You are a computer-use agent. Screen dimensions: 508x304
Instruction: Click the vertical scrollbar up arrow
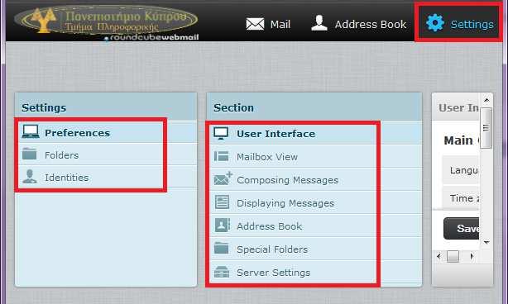pyautogui.click(x=486, y=101)
